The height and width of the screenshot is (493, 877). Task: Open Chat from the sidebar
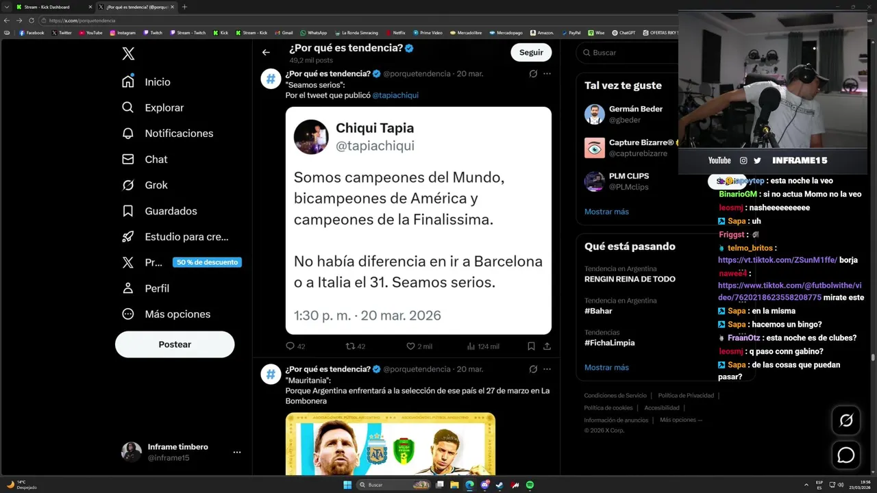pyautogui.click(x=145, y=159)
